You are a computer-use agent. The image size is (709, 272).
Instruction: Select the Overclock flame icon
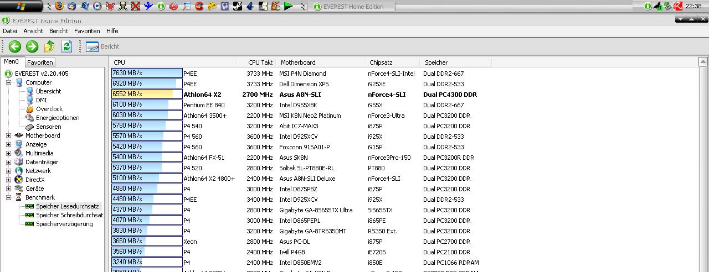pos(30,109)
